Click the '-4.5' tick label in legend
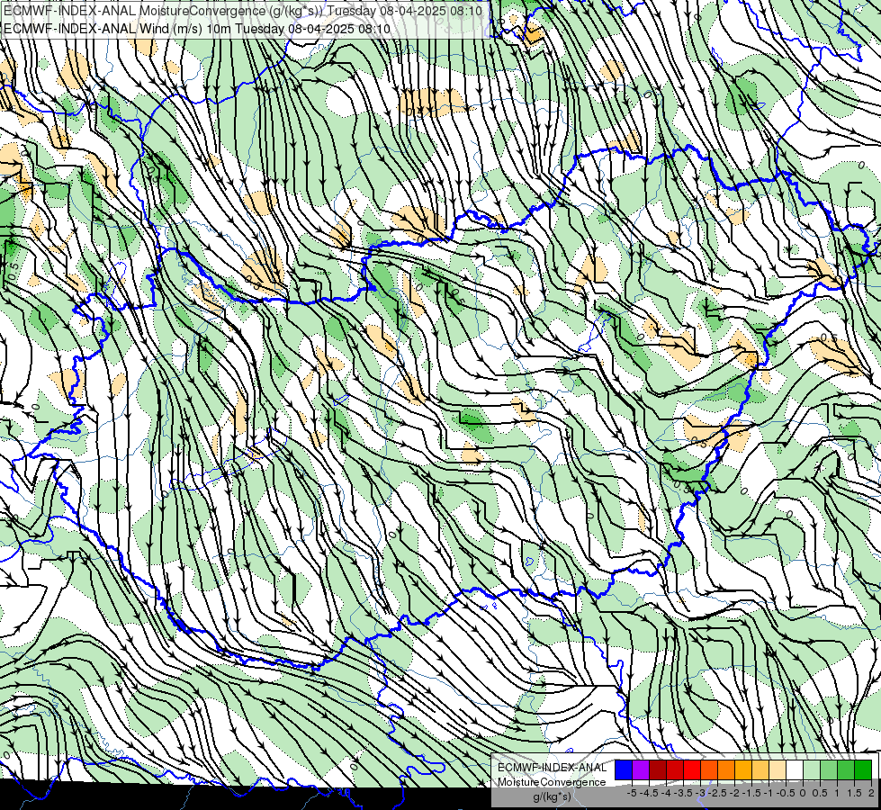The image size is (881, 810). 649,793
